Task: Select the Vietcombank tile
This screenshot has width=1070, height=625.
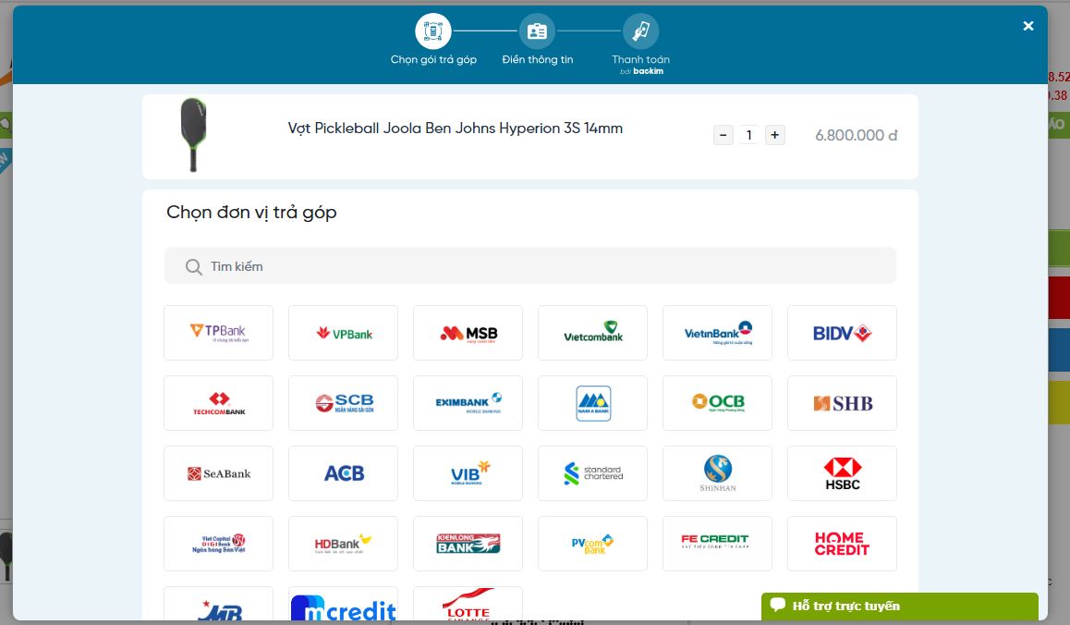Action: click(x=592, y=333)
